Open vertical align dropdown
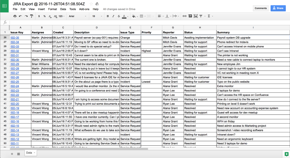 click(x=168, y=16)
